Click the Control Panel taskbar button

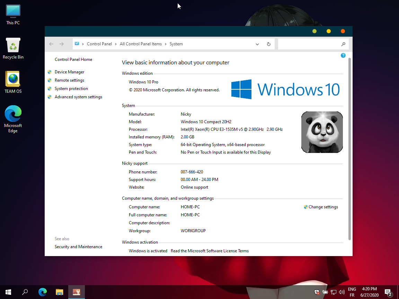click(x=76, y=292)
